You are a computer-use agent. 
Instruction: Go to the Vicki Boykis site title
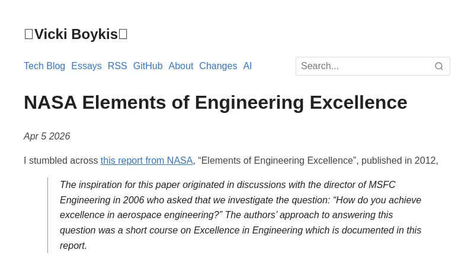76,34
